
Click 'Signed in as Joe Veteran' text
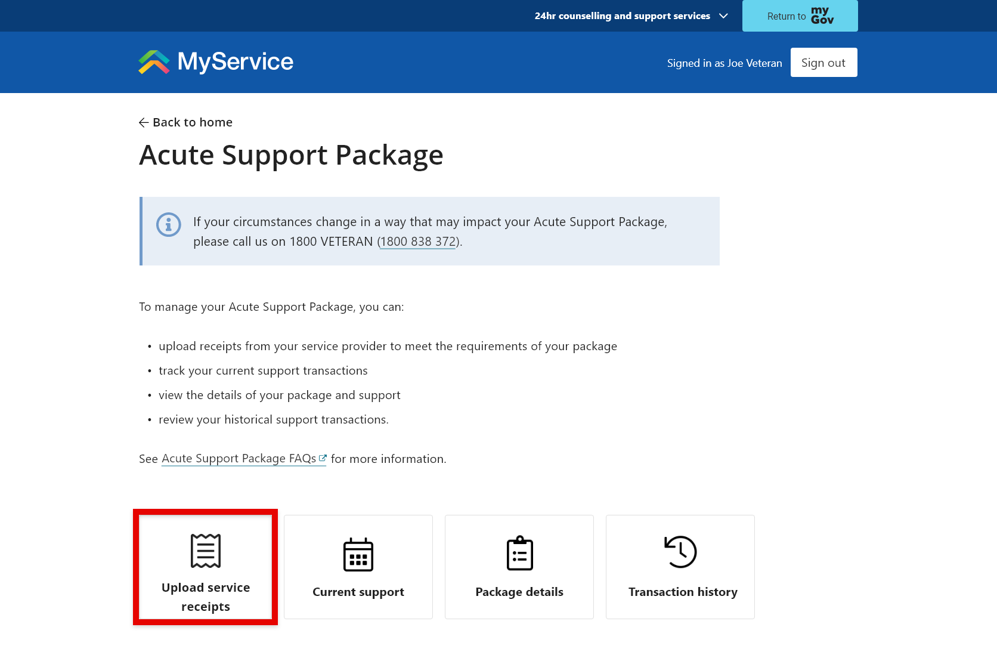point(724,63)
